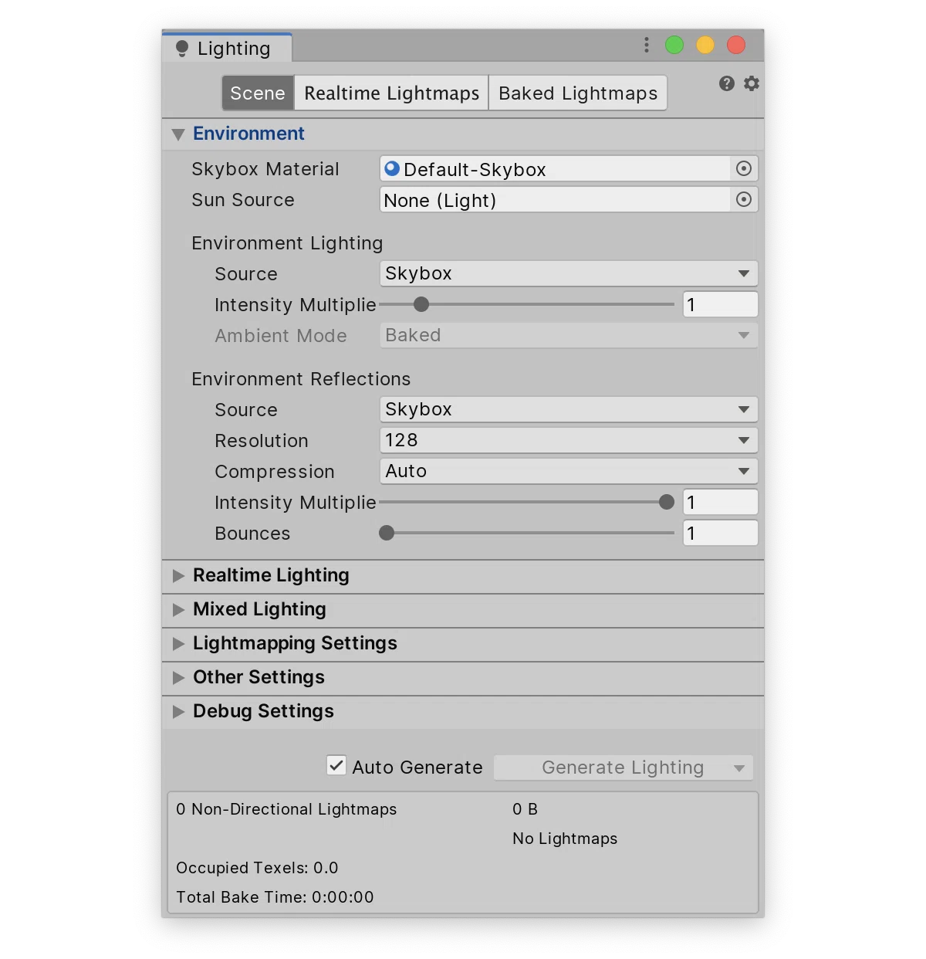Image resolution: width=926 pixels, height=959 pixels.
Task: Click the Skybox Material label
Action: pyautogui.click(x=265, y=169)
